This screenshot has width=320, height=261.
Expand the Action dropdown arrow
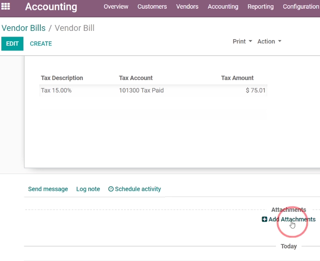280,41
